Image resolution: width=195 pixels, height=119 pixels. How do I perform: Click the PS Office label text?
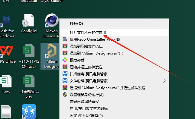click(x=8, y=61)
